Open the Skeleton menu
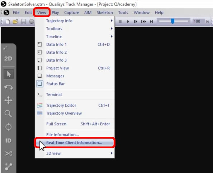The height and width of the screenshot is (173, 213). [x=105, y=13]
